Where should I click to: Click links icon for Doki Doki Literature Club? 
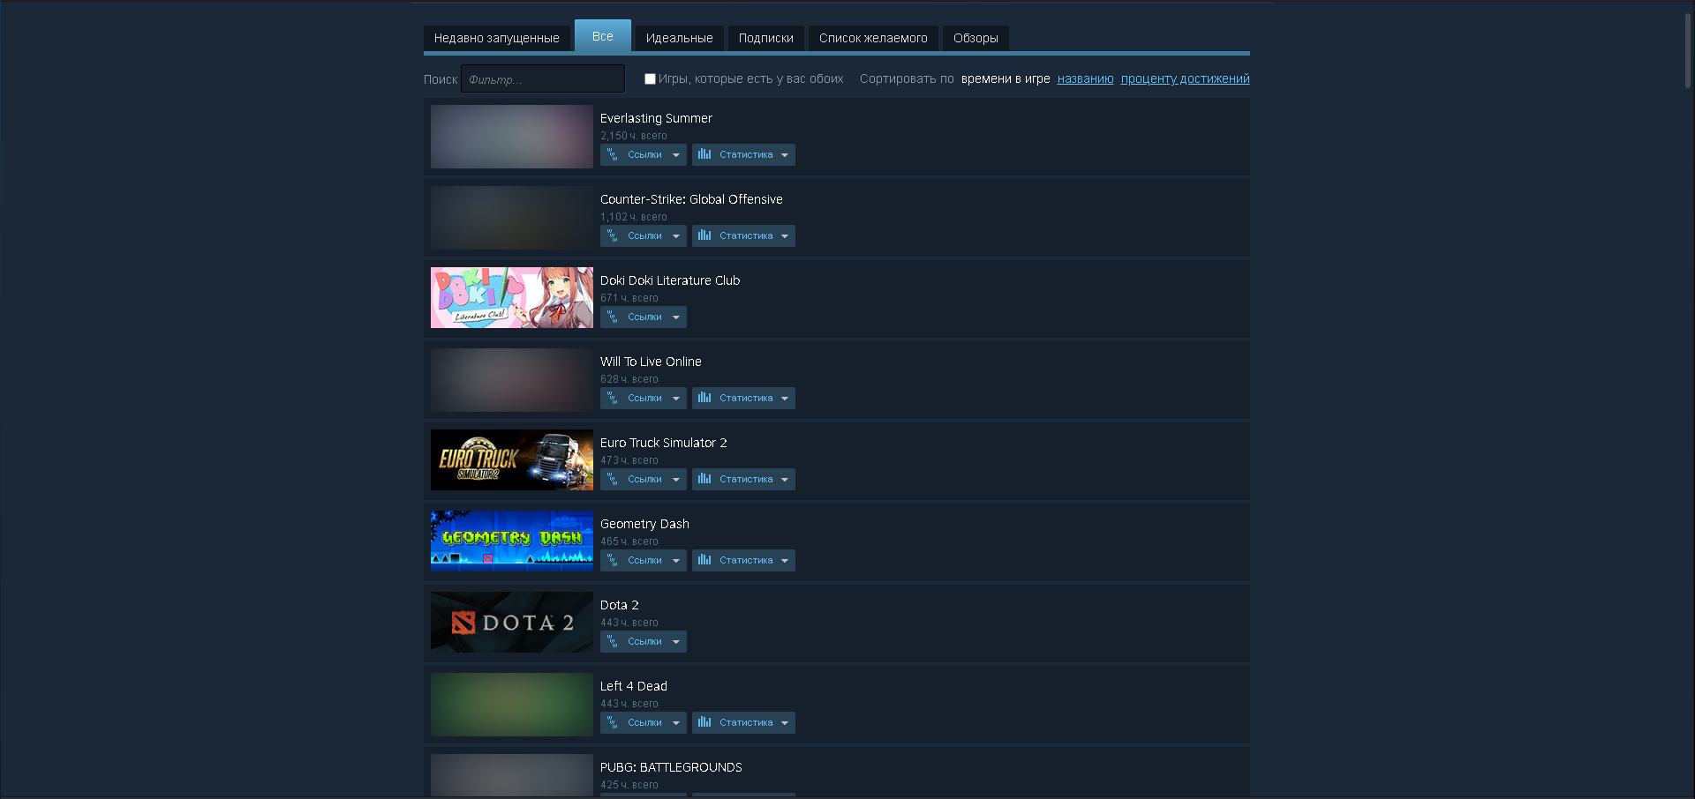point(613,317)
